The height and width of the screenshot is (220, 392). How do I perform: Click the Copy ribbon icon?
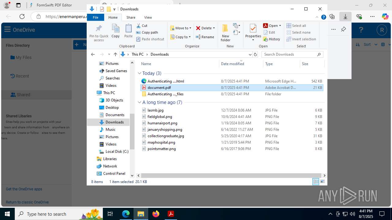115,29
